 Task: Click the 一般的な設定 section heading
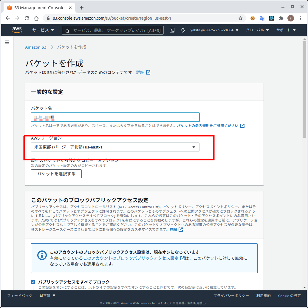point(47,92)
